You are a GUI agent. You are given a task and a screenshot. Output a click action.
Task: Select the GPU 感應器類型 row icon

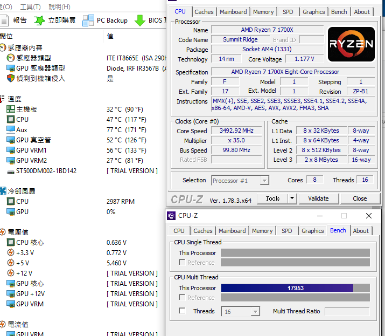pyautogui.click(x=11, y=68)
